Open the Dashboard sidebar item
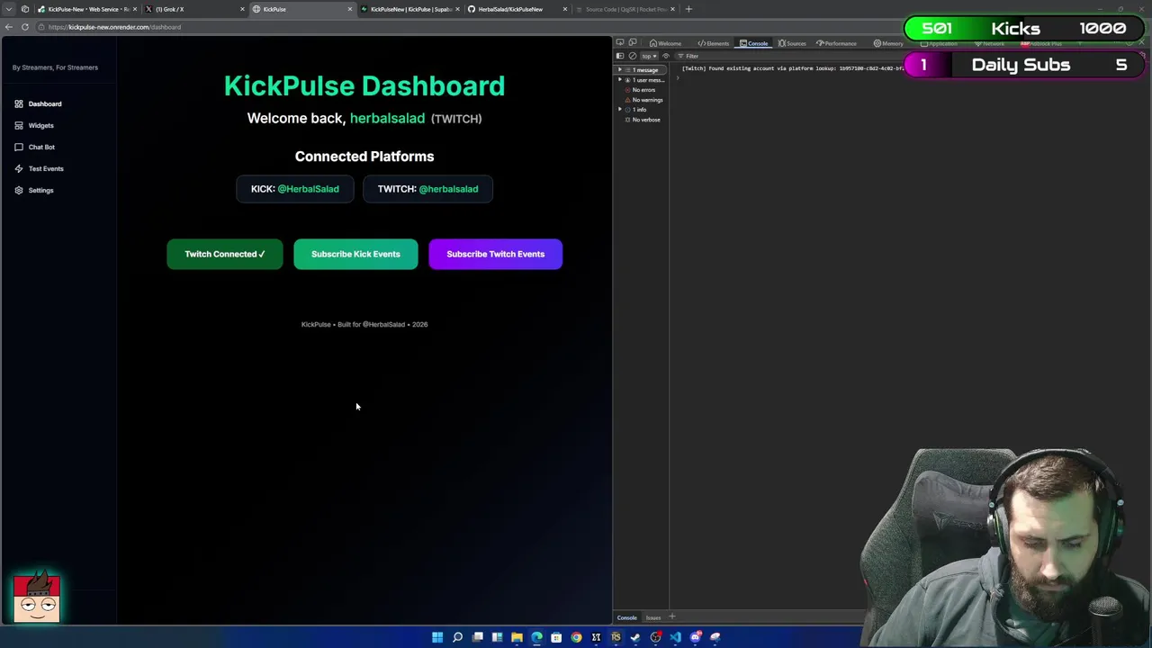 click(x=38, y=103)
